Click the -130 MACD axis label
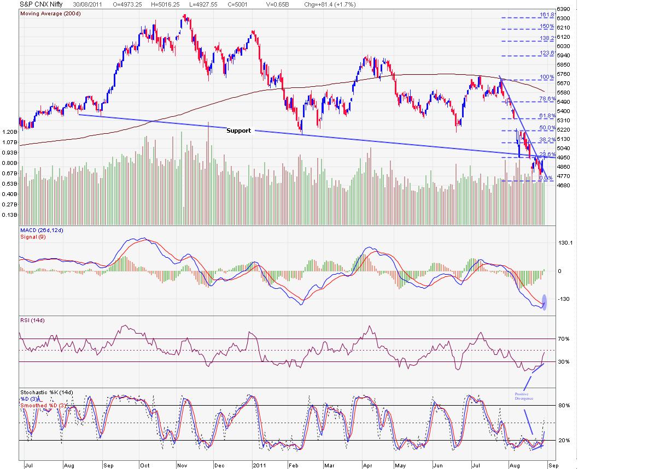The height and width of the screenshot is (469, 666). (x=563, y=299)
